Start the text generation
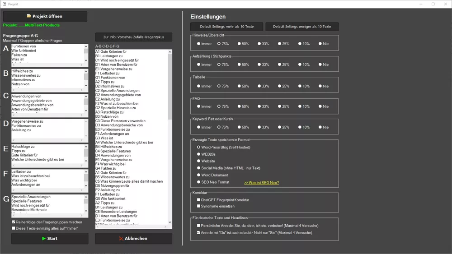452x254 pixels. point(50,239)
